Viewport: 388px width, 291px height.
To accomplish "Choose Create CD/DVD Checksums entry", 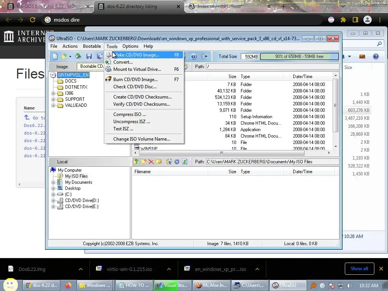I will (144, 97).
